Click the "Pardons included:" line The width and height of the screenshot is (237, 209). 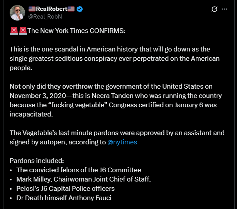pos(37,161)
